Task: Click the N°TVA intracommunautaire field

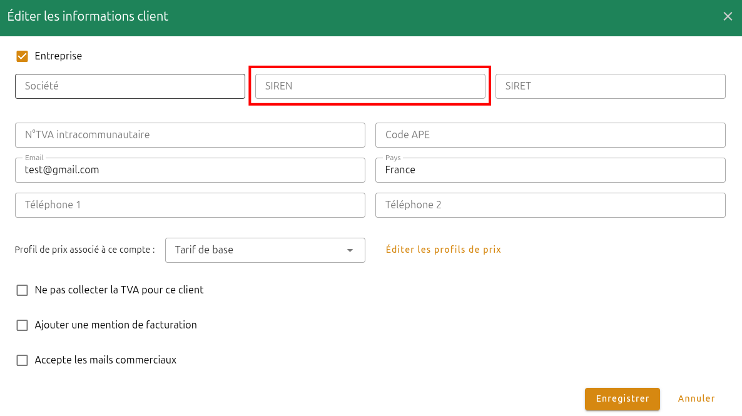Action: [190, 135]
